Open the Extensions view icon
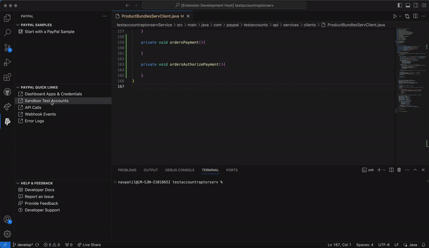 pyautogui.click(x=7, y=77)
